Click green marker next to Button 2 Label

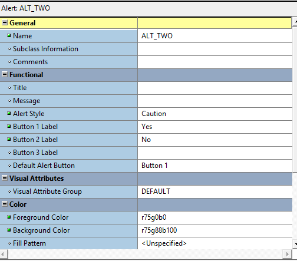9,139
